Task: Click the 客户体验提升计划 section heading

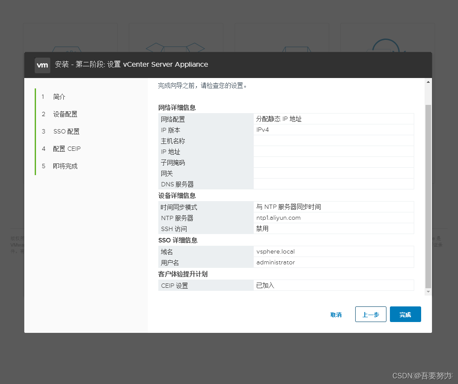Action: click(183, 274)
